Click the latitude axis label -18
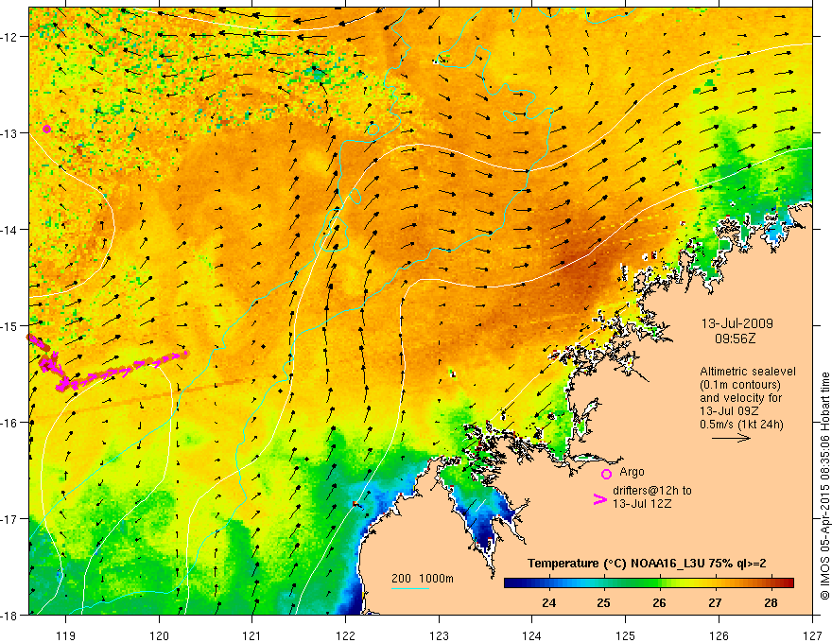The height and width of the screenshot is (643, 832). click(x=10, y=616)
